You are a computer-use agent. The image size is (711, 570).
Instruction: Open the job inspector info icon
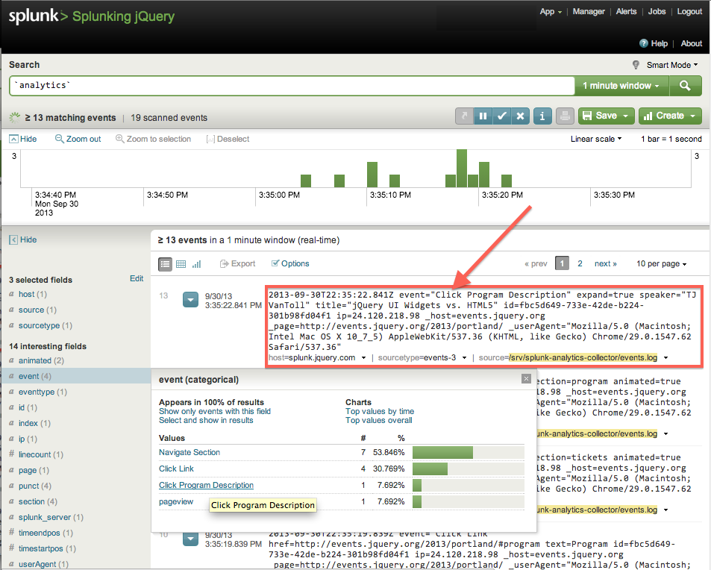coord(542,116)
